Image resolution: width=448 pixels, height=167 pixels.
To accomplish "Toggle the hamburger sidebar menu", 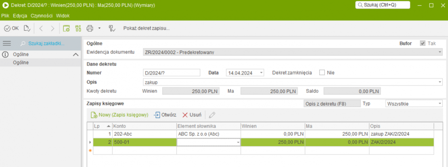I will click(x=7, y=43).
